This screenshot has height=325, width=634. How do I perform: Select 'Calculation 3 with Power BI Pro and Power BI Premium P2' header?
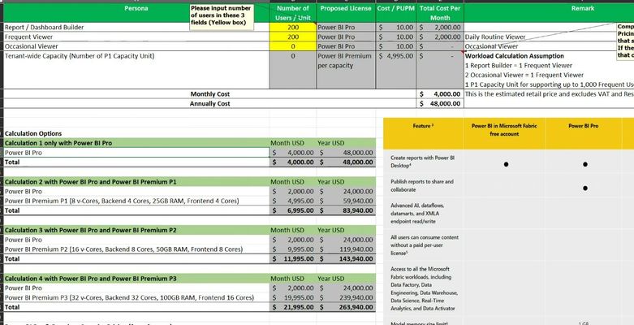pos(136,230)
